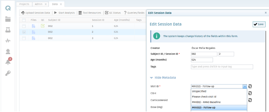269x112 pixels.
Task: Click the history icon next to Corticosteroid
Action: [250, 100]
